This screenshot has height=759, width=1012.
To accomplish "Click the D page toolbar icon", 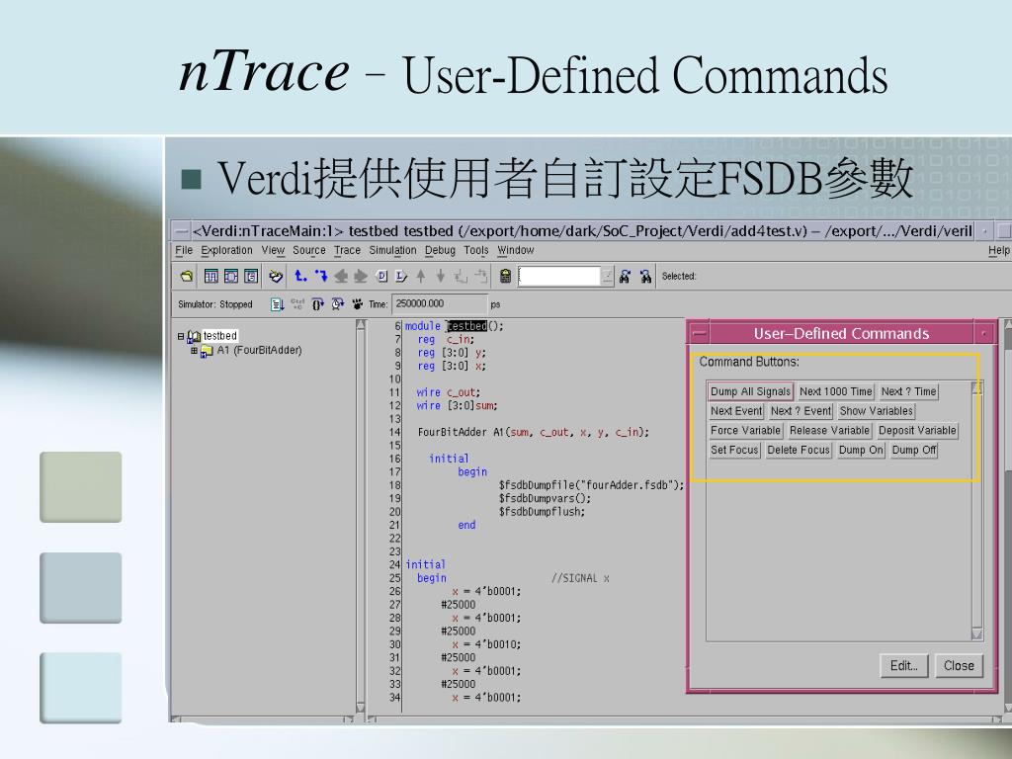I will pos(381,277).
